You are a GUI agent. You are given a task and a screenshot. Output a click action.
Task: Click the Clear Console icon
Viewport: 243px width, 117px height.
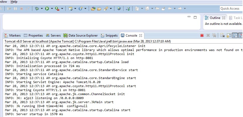pyautogui.click(x=222, y=36)
